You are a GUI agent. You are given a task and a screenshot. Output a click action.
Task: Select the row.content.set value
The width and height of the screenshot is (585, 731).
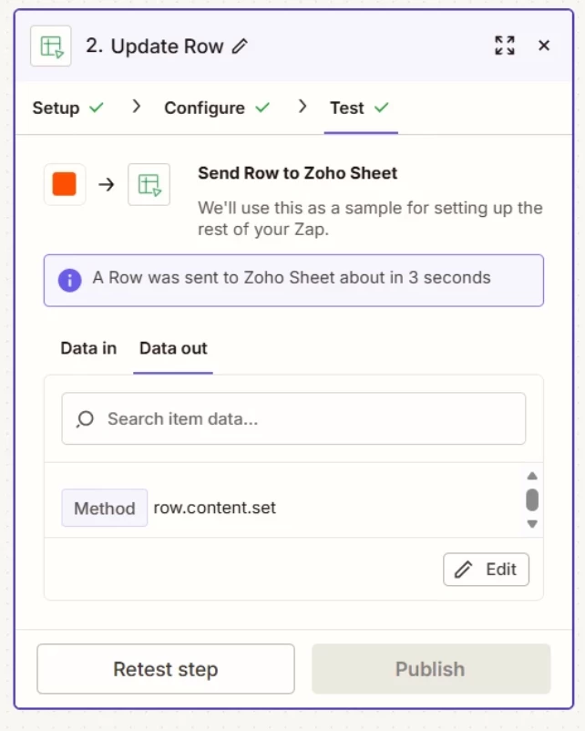(215, 508)
